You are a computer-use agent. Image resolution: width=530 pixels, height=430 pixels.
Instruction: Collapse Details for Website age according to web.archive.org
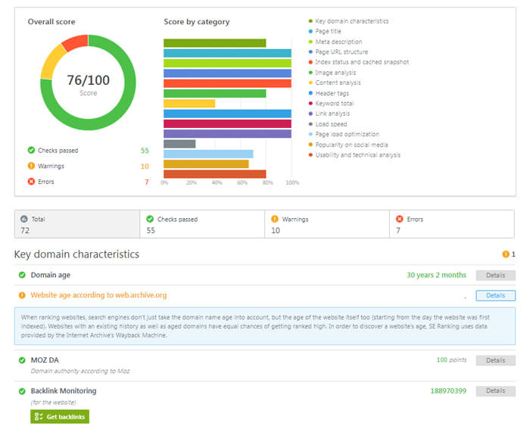pos(495,295)
